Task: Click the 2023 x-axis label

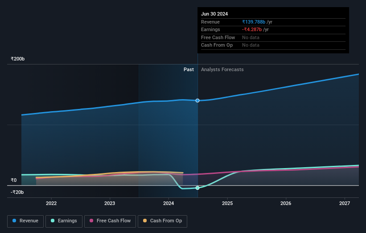Action: point(110,203)
